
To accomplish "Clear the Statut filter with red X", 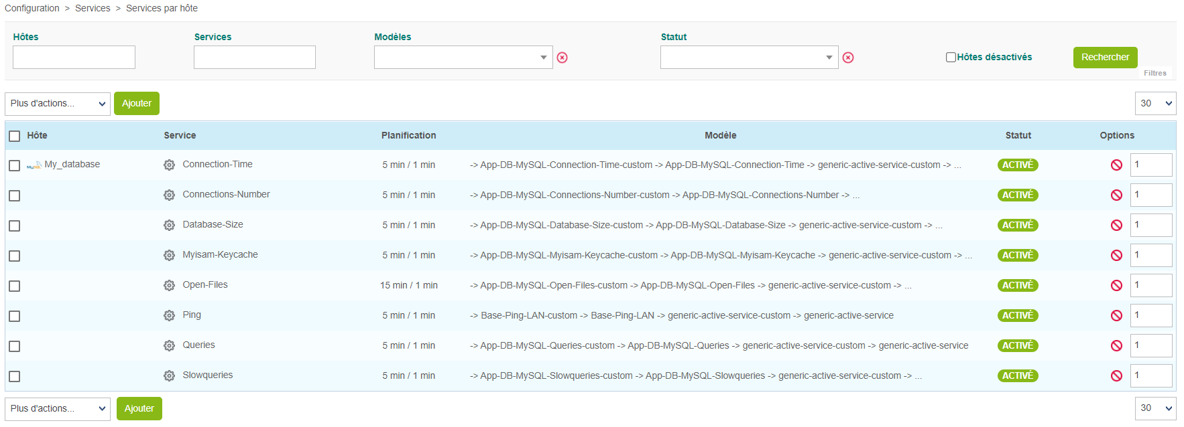I will point(848,58).
